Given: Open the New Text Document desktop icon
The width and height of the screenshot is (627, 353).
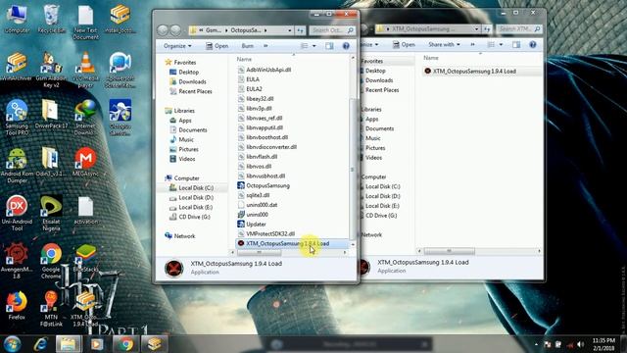Looking at the screenshot, I should [85, 22].
